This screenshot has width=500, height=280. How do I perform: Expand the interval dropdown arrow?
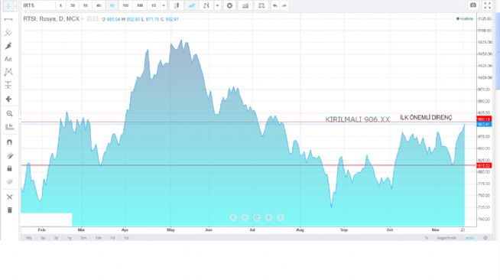pos(164,5)
